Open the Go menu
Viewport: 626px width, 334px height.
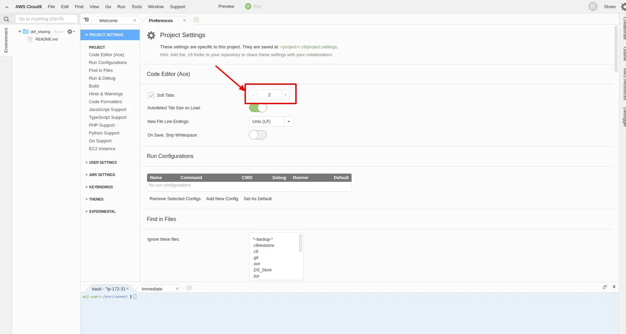(x=108, y=6)
